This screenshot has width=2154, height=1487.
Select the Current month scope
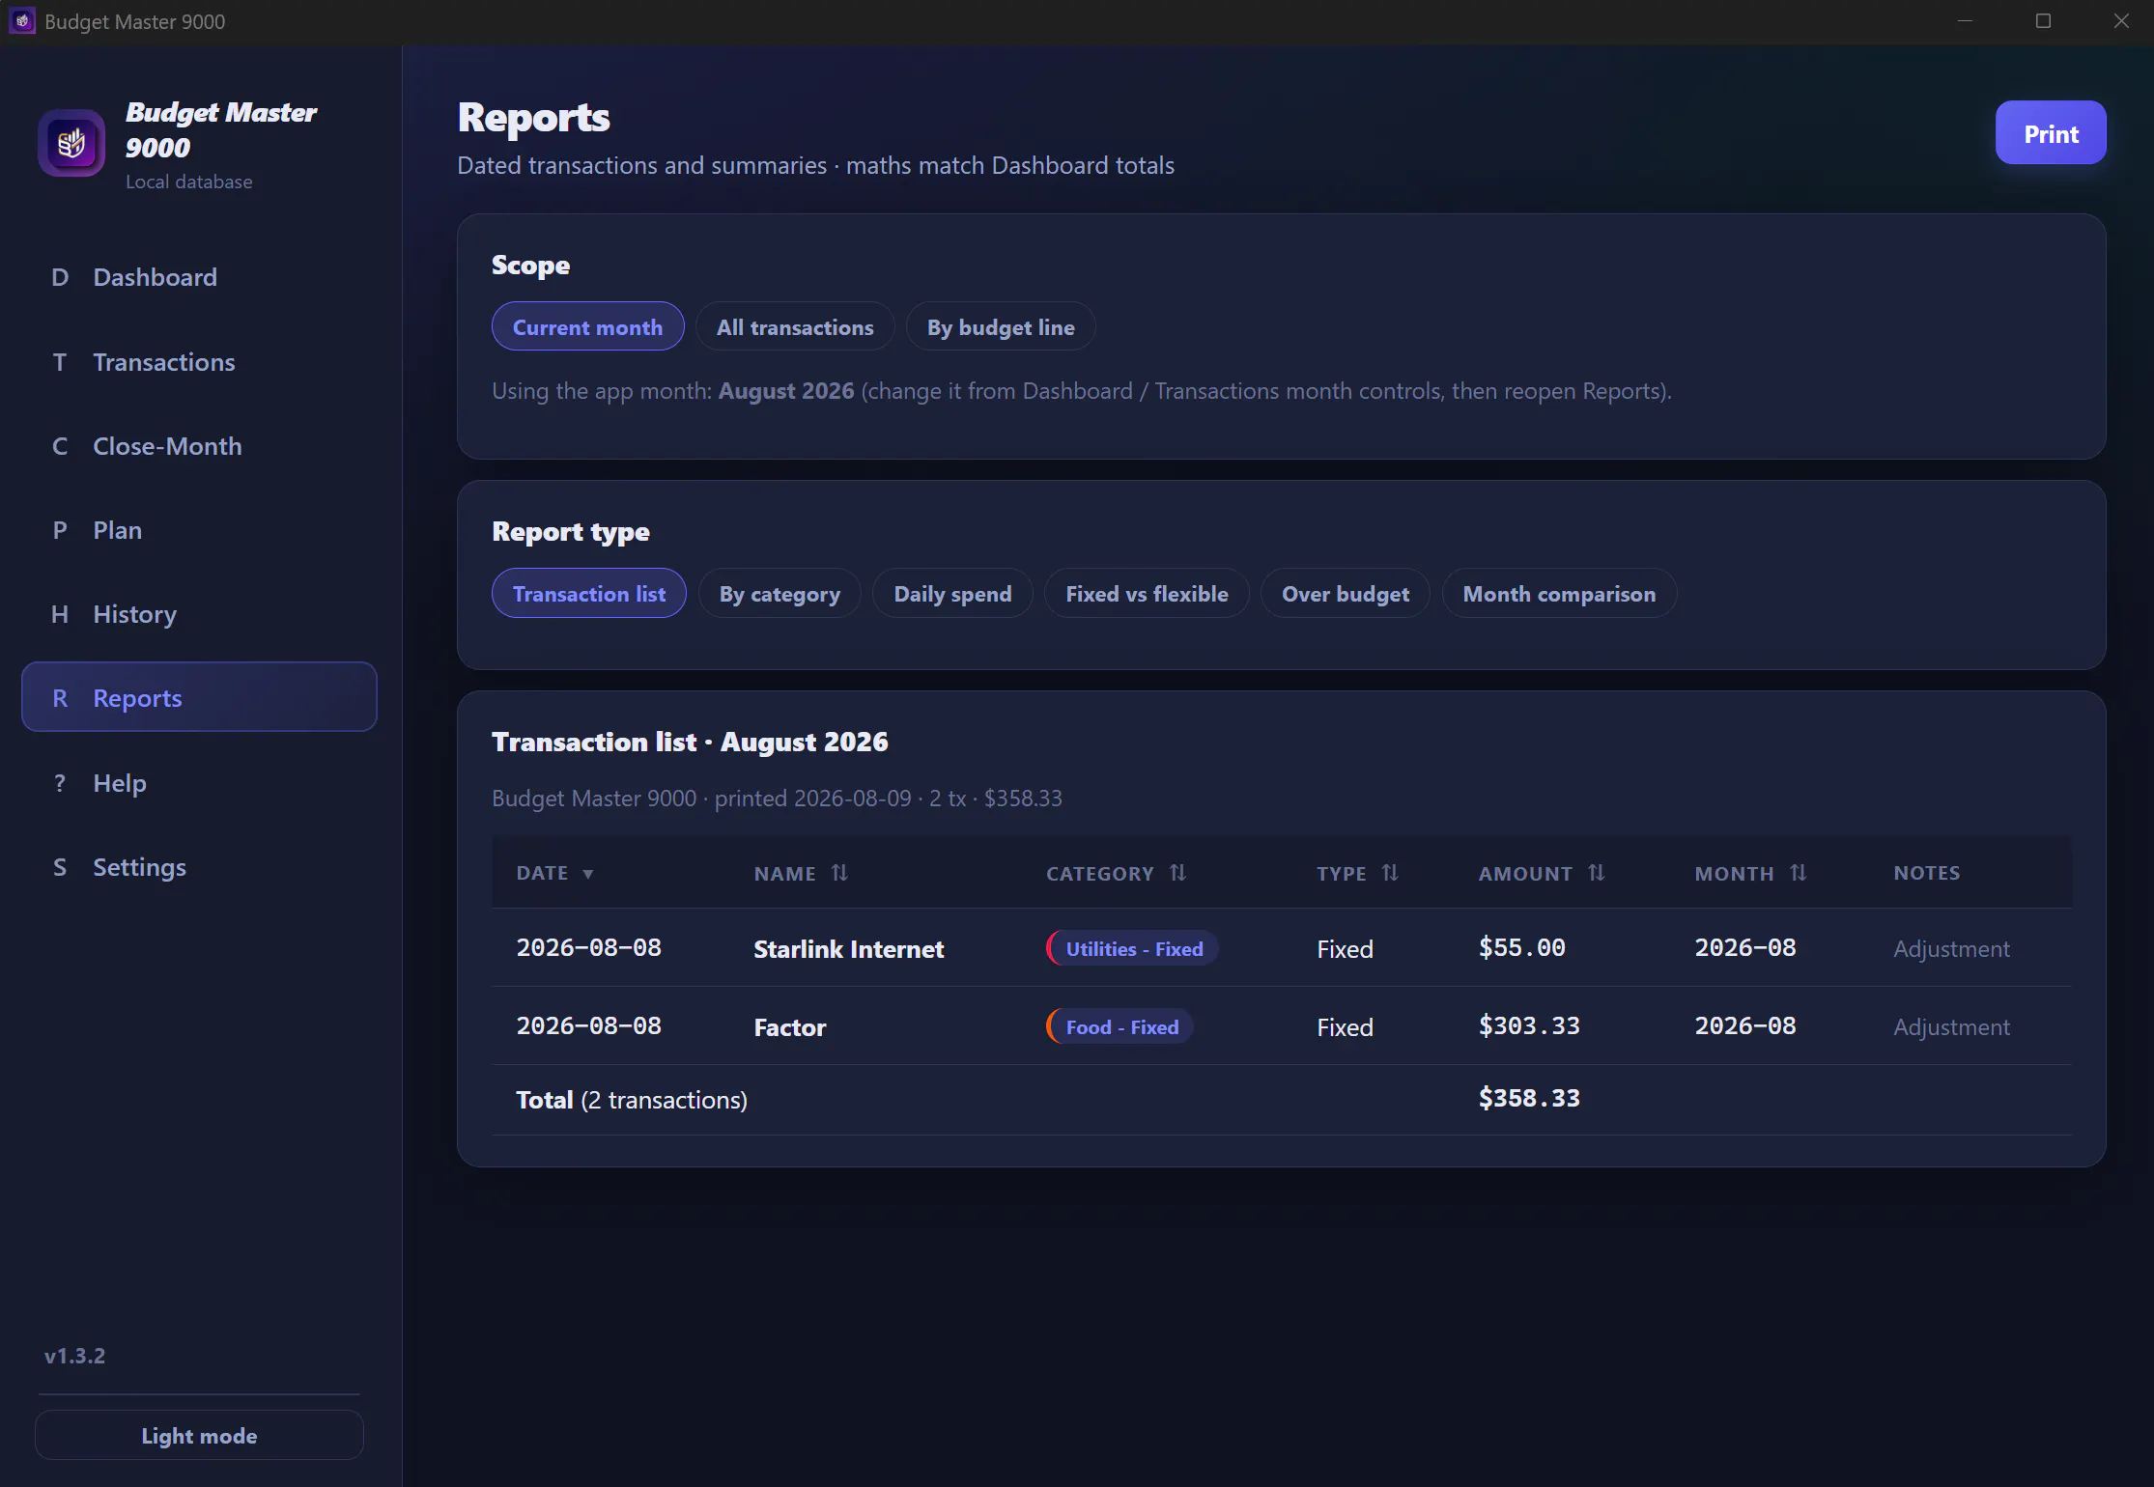[x=587, y=327]
